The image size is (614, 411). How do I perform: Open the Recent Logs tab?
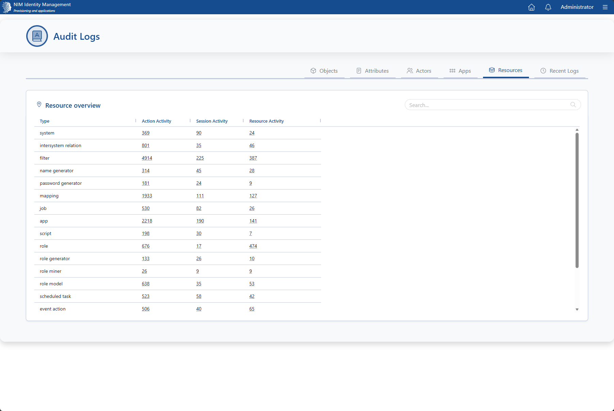pos(560,71)
